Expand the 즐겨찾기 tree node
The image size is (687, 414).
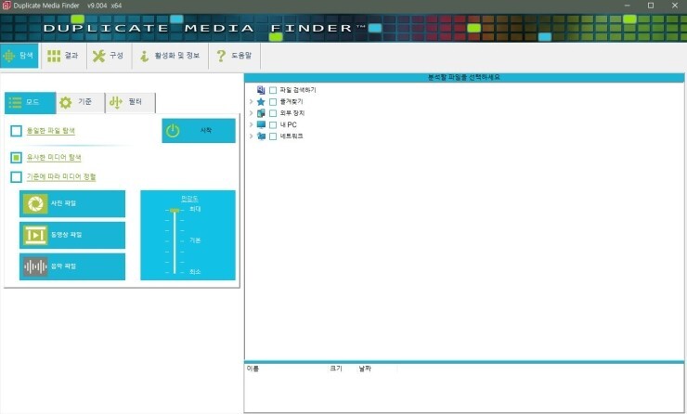pyautogui.click(x=251, y=101)
